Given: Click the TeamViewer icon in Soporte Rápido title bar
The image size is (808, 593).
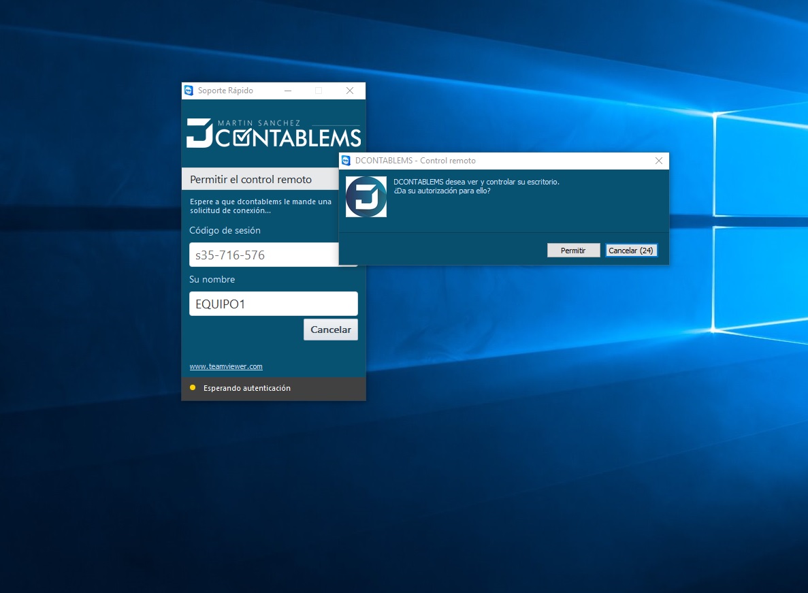Looking at the screenshot, I should click(189, 91).
